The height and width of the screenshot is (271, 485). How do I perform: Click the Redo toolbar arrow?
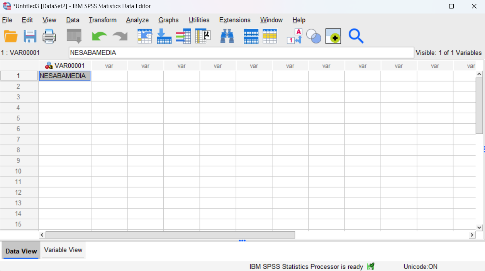tap(120, 36)
